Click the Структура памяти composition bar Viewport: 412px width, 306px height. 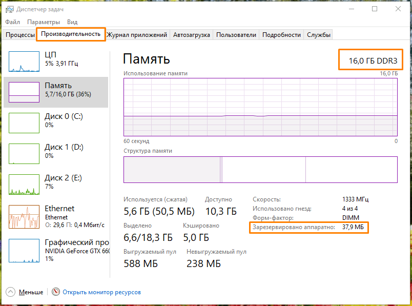[260, 170]
